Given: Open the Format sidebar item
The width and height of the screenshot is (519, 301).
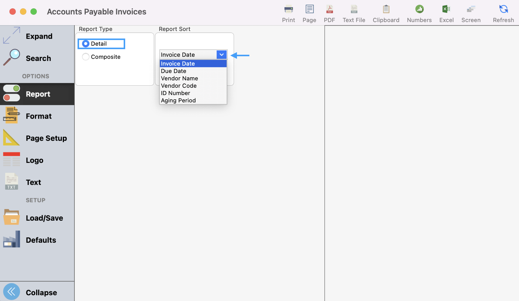Looking at the screenshot, I should [x=37, y=116].
